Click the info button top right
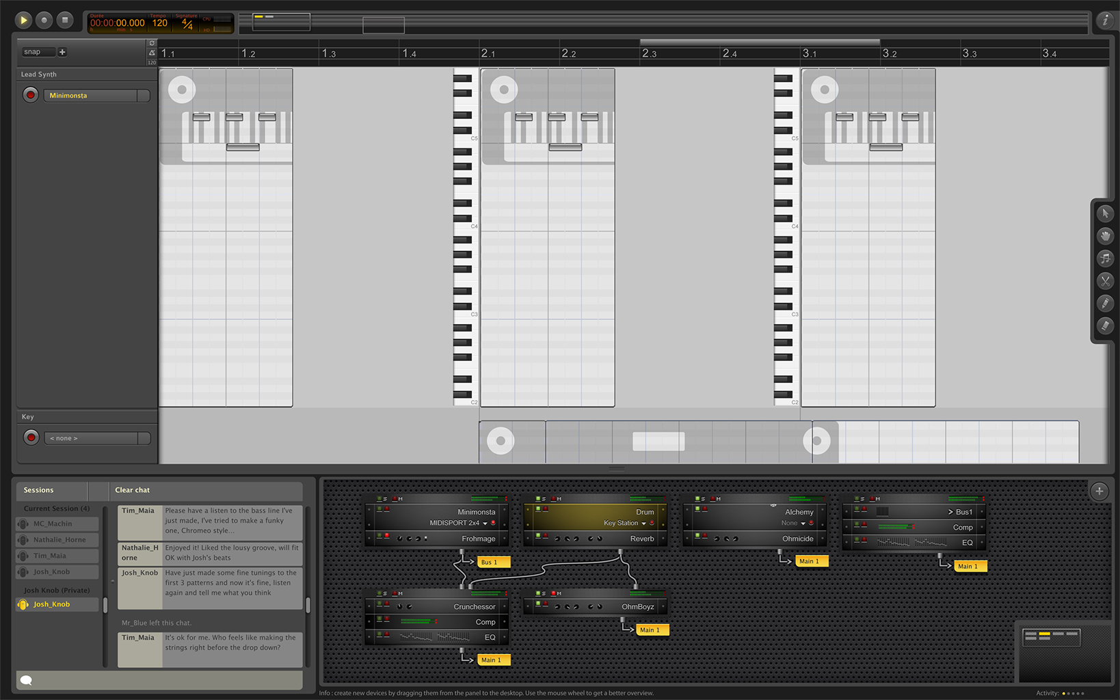Viewport: 1120px width, 700px height. point(1106,21)
